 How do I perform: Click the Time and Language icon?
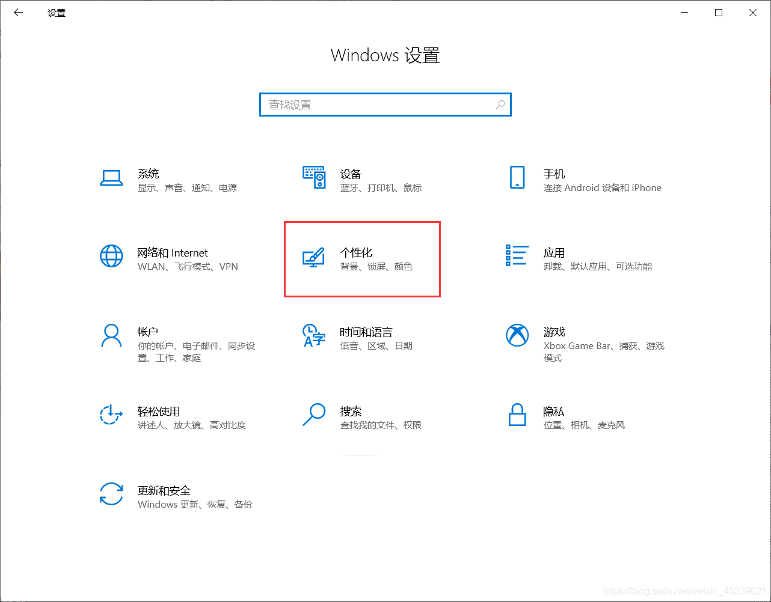313,335
